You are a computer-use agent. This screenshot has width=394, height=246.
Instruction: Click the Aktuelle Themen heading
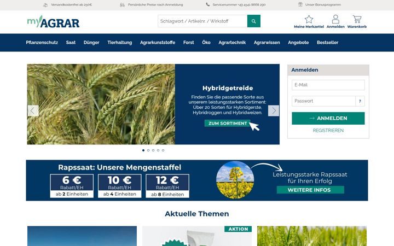(x=197, y=214)
